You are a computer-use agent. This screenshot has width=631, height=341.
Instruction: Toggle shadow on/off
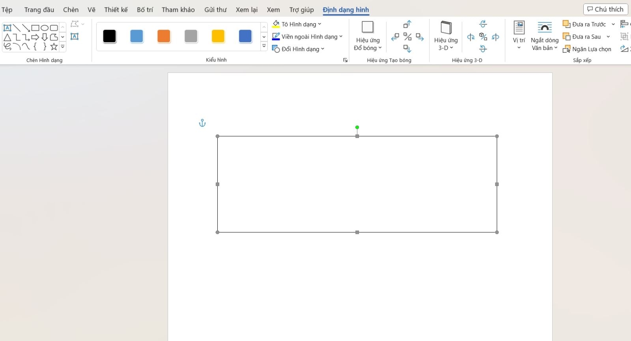click(407, 37)
